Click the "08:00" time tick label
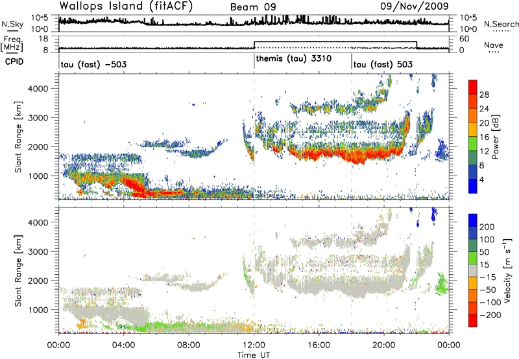The width and height of the screenshot is (519, 359). coord(188,345)
